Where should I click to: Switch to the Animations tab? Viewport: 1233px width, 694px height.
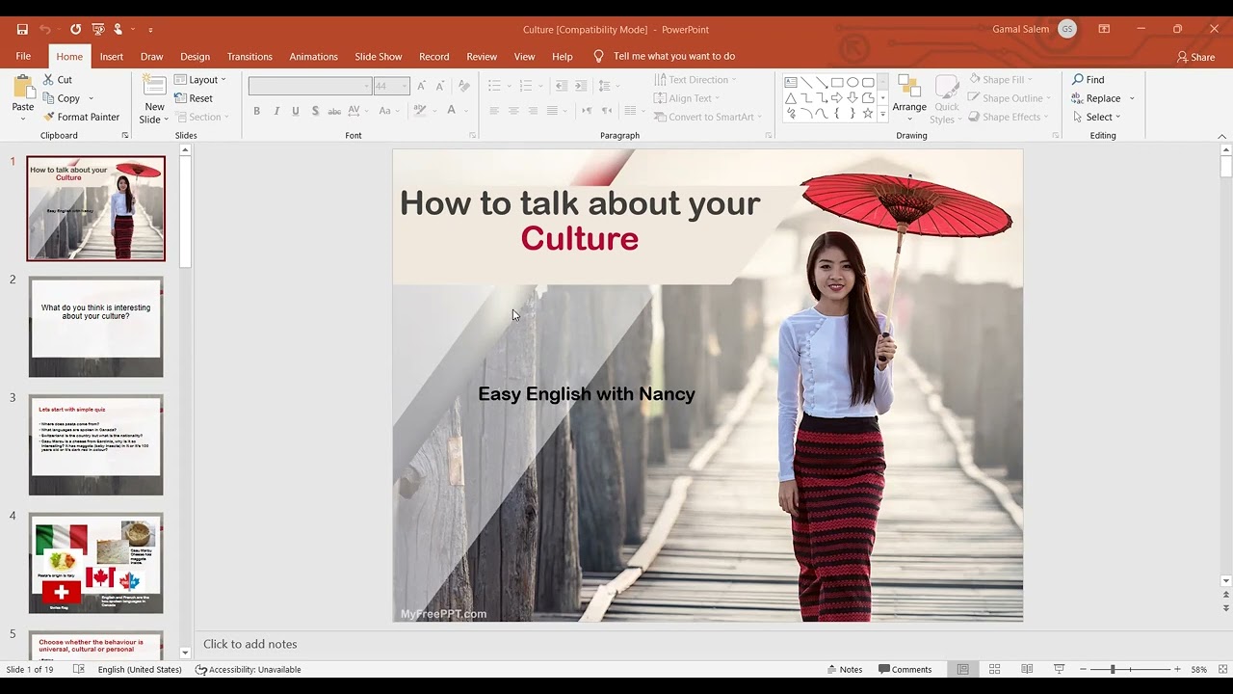click(313, 56)
